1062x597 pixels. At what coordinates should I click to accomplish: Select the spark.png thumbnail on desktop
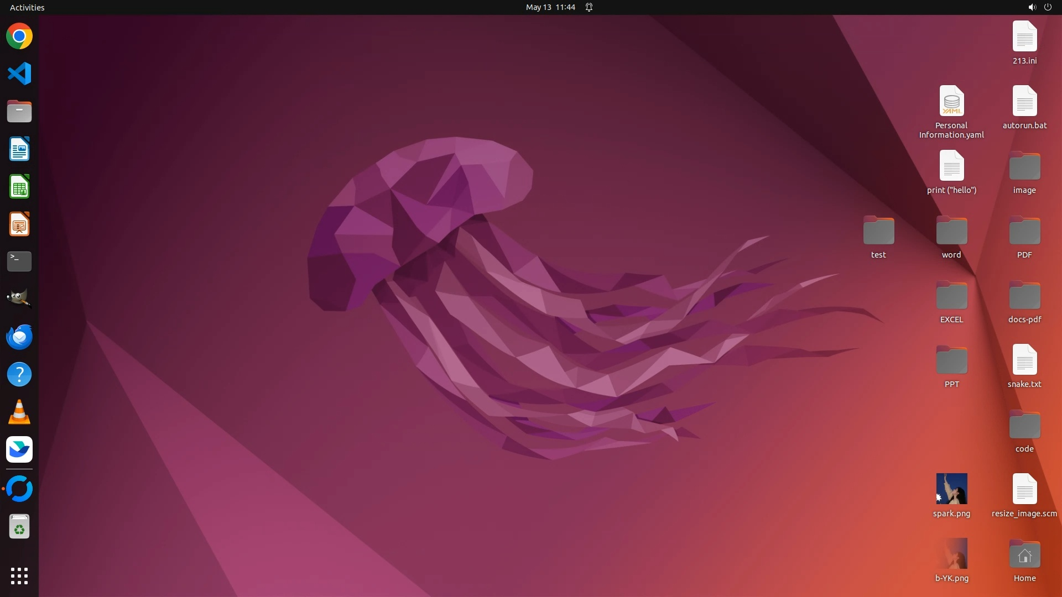point(951,489)
